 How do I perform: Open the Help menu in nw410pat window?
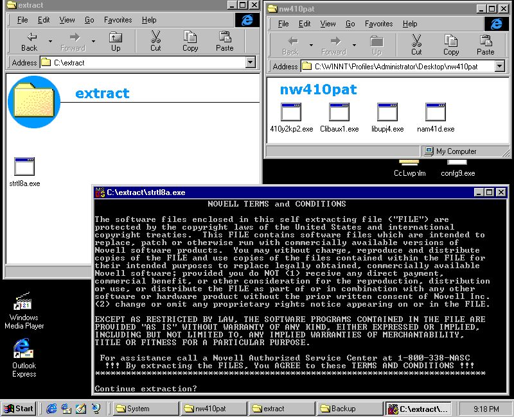click(x=410, y=24)
